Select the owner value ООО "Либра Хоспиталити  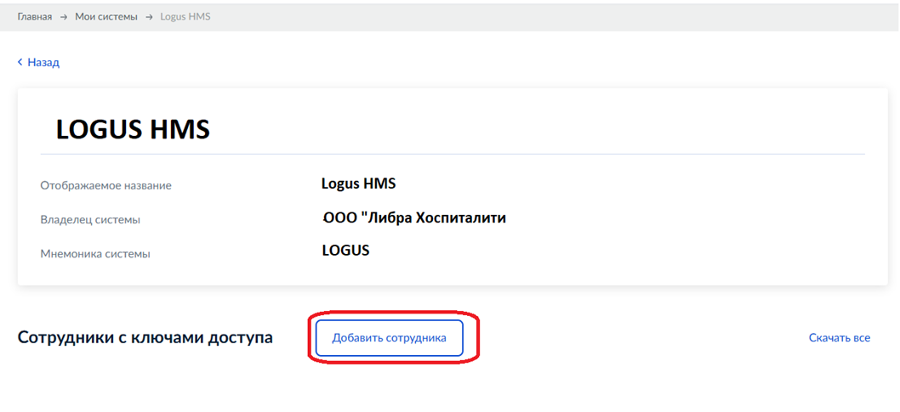coord(414,217)
